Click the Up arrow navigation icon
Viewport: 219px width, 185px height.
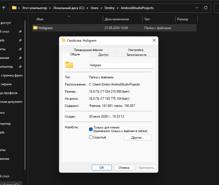pos(4,8)
